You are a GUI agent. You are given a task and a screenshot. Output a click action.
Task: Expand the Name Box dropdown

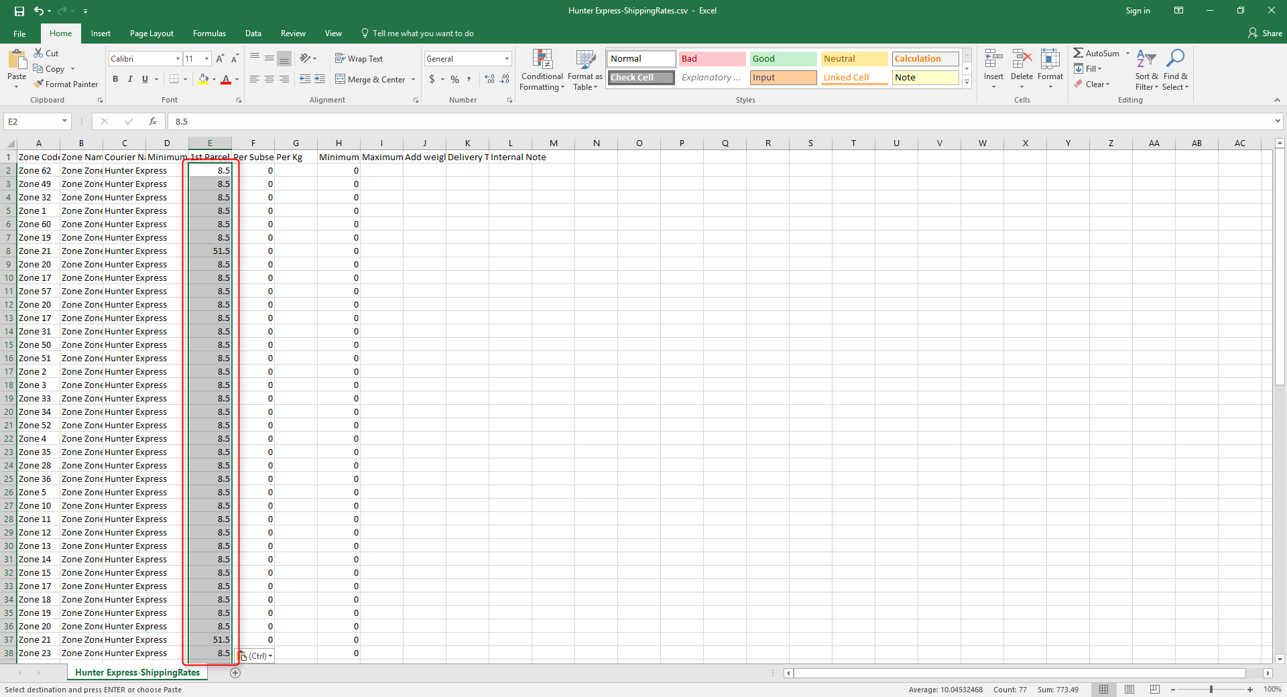(x=65, y=121)
